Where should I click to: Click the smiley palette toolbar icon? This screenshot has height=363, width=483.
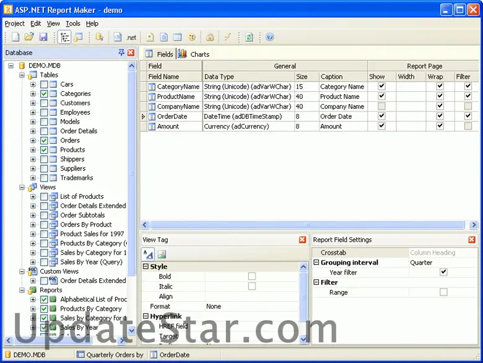pos(192,37)
